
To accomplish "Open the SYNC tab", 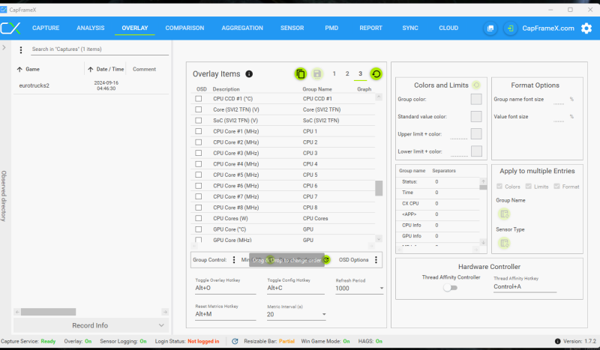I will [410, 28].
